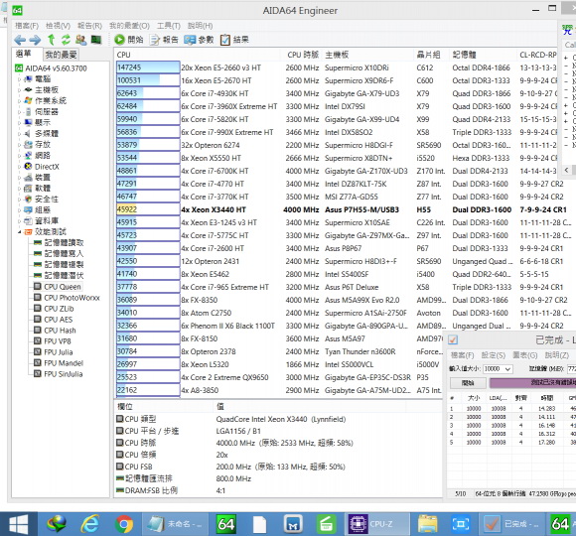This screenshot has height=536, width=576.
Task: Open the 設定(S) menu in LinX window
Action: [x=494, y=355]
